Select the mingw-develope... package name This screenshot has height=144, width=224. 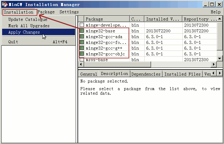(106, 25)
